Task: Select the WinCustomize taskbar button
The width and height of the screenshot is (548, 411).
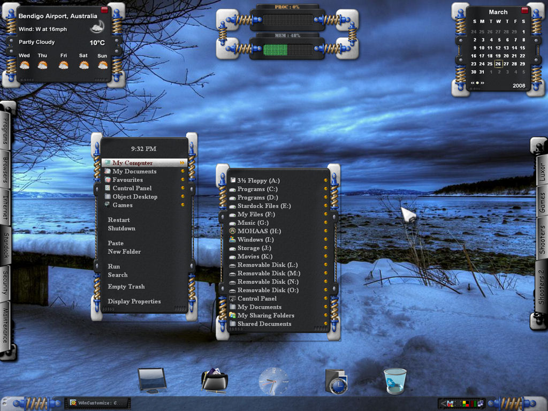Action: pos(97,403)
